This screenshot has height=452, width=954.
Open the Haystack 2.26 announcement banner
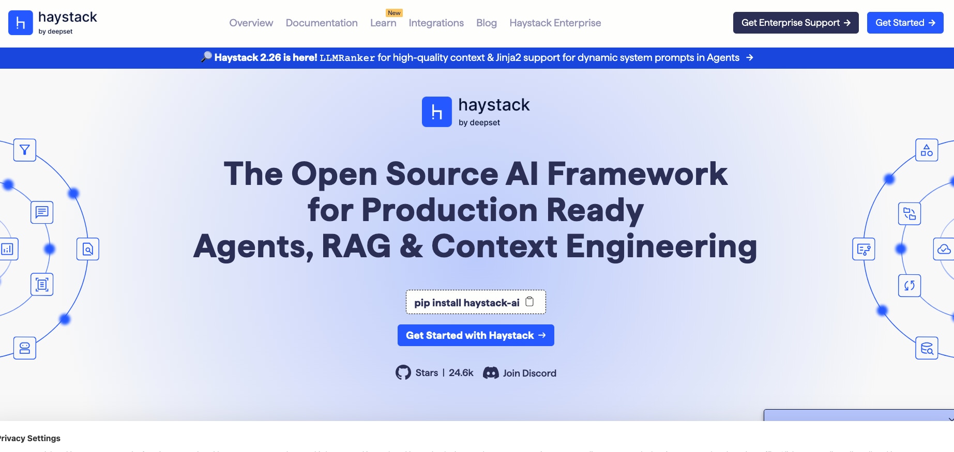pos(477,58)
